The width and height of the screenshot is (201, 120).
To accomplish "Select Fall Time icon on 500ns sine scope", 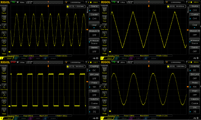I will pyautogui.click(x=4, y=34).
